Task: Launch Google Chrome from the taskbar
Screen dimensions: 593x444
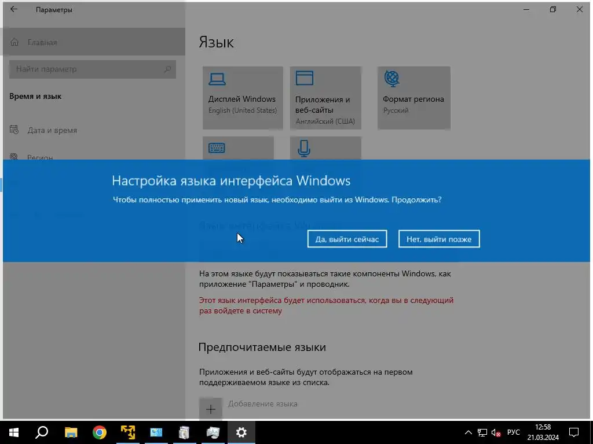Action: (100, 432)
